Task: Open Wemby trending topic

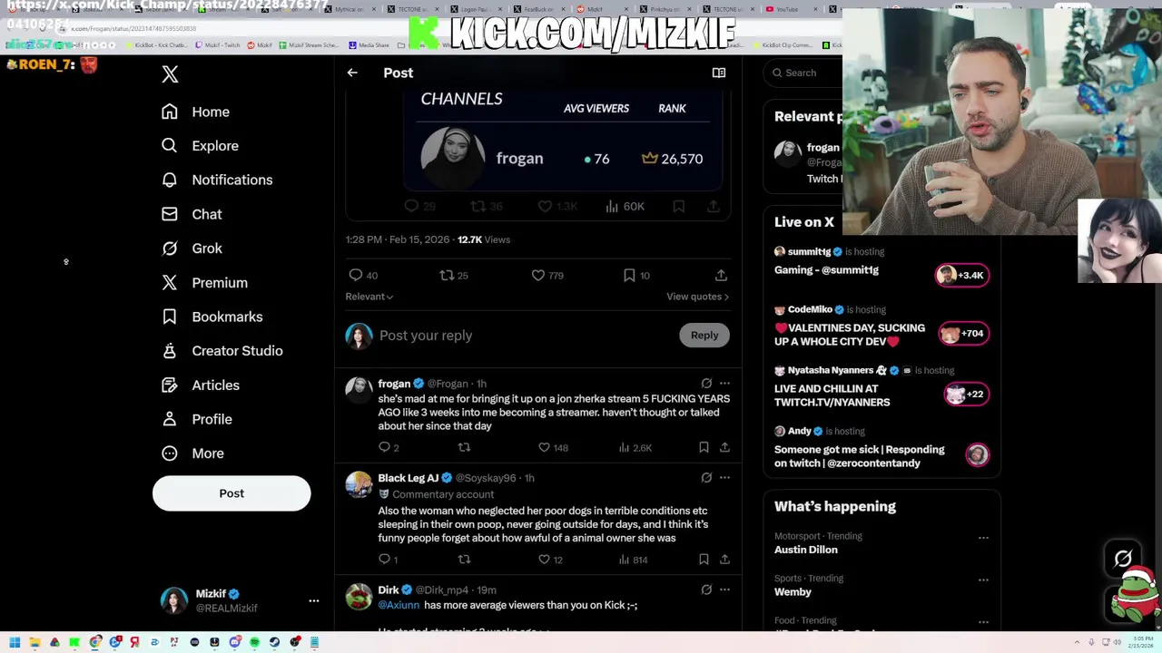Action: 793,592
